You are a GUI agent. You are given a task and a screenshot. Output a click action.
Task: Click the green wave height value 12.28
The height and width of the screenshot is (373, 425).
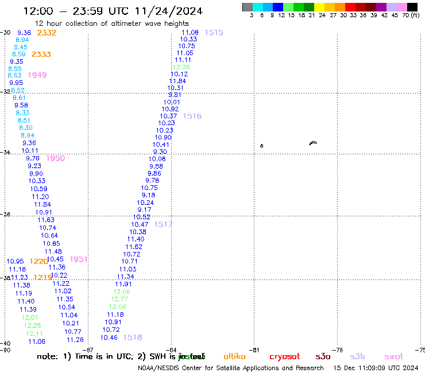(32, 325)
